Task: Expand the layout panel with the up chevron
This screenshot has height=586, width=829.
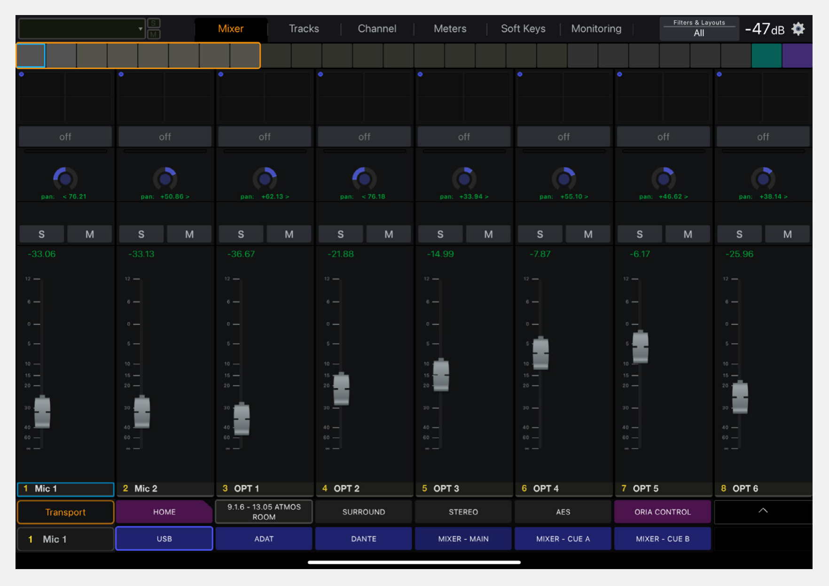Action: (763, 511)
